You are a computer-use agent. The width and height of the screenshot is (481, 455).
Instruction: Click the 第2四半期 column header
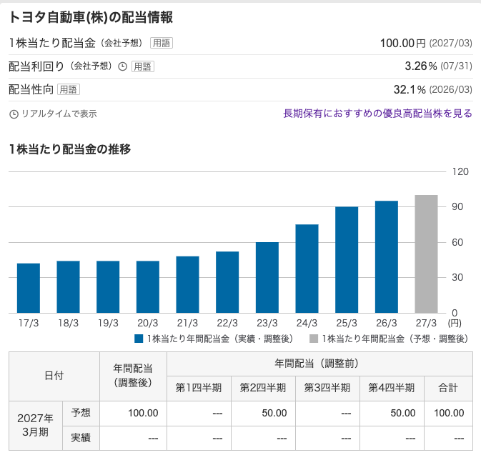point(263,388)
